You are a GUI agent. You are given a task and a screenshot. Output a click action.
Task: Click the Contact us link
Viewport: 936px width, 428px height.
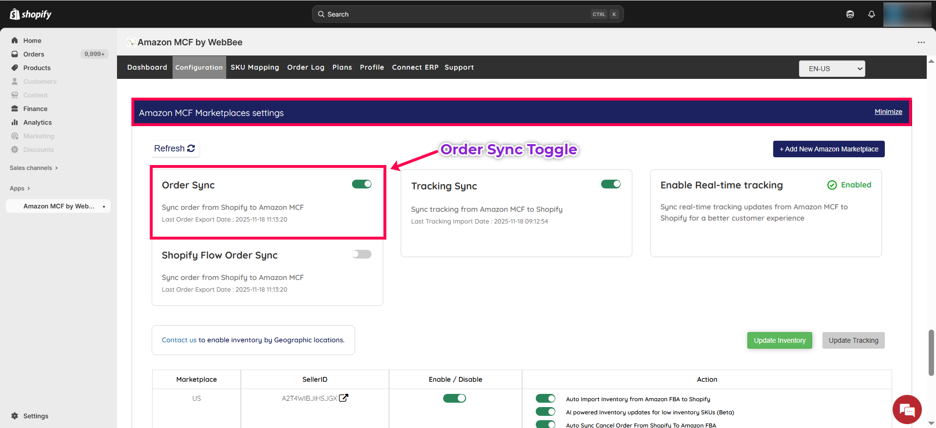coord(179,340)
